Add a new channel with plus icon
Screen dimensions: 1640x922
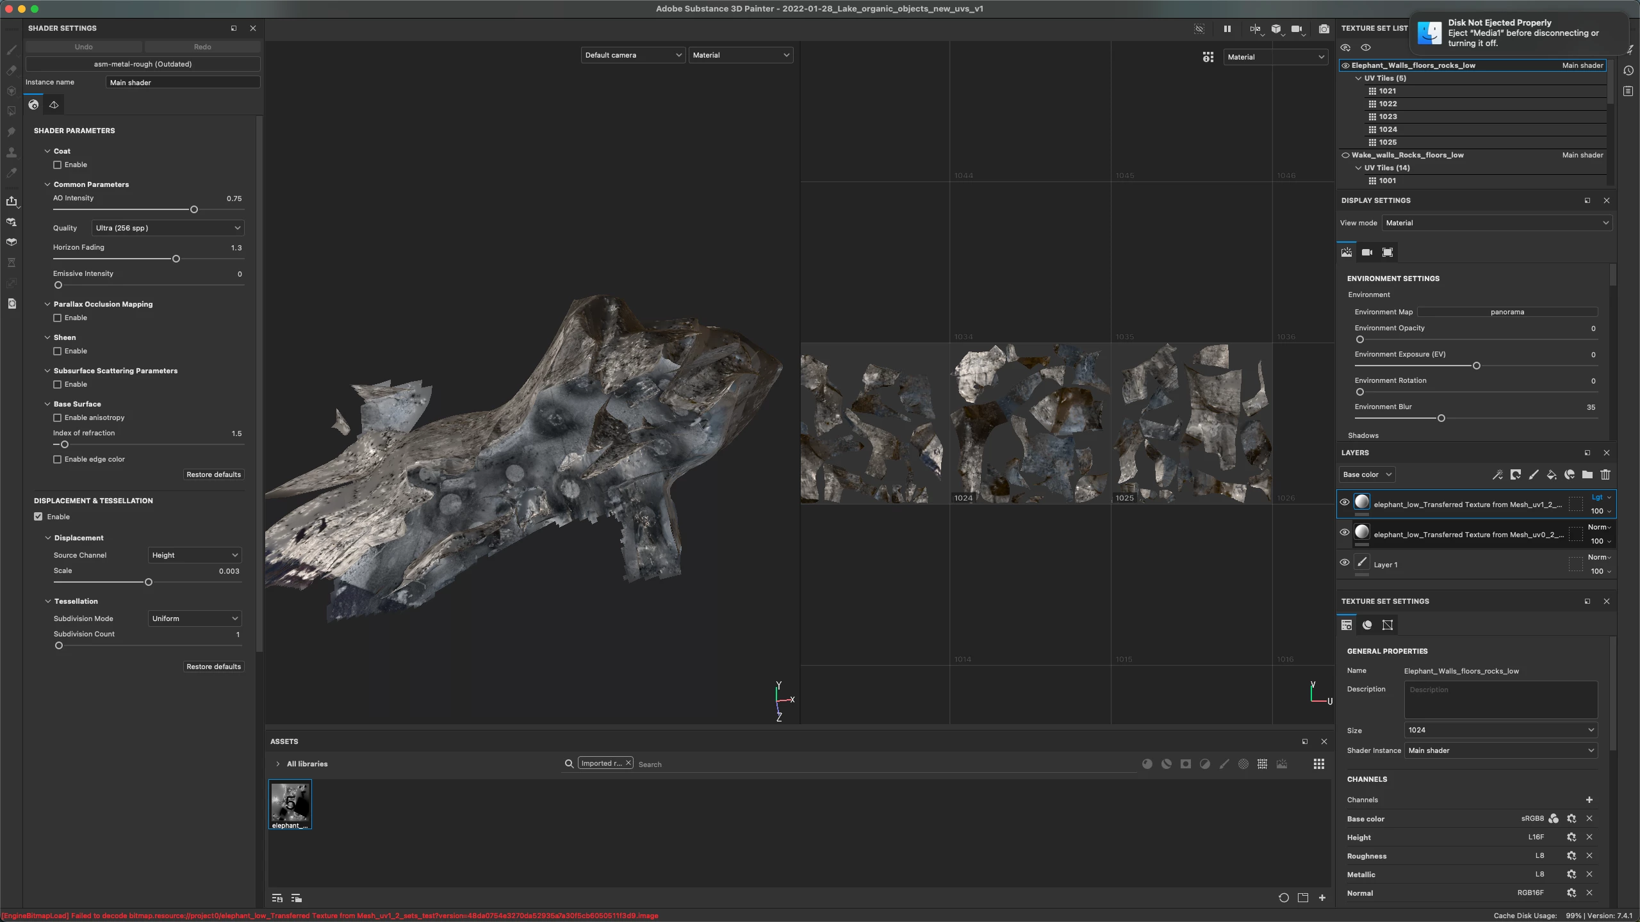[1589, 800]
